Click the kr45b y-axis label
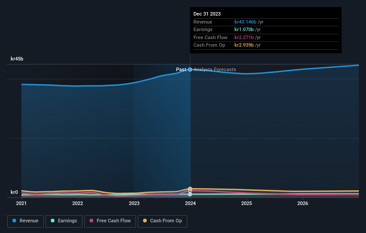Image resolution: width=366 pixels, height=233 pixels. pos(17,59)
